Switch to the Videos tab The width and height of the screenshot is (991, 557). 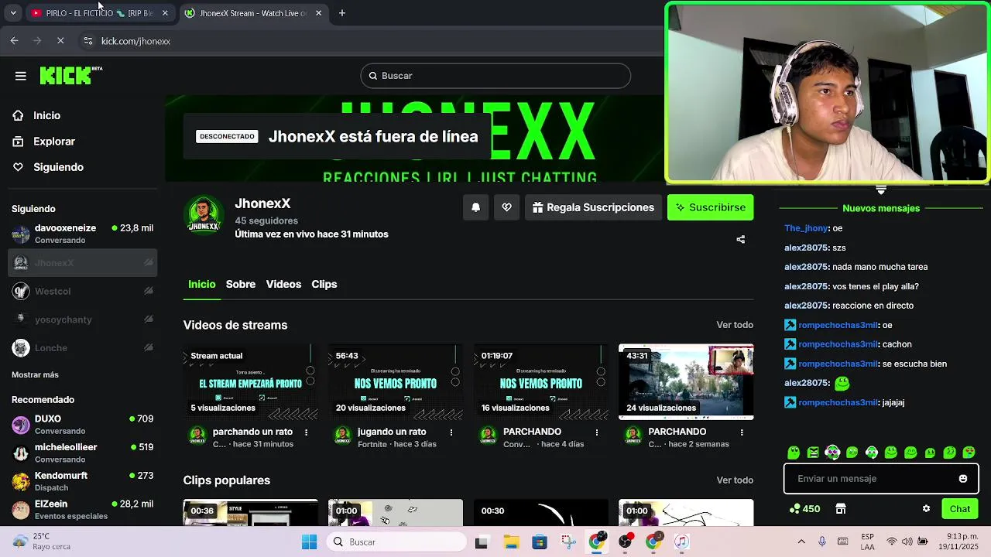coord(283,284)
